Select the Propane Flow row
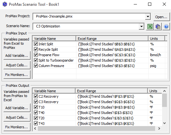 pyautogui.click(x=100, y=55)
